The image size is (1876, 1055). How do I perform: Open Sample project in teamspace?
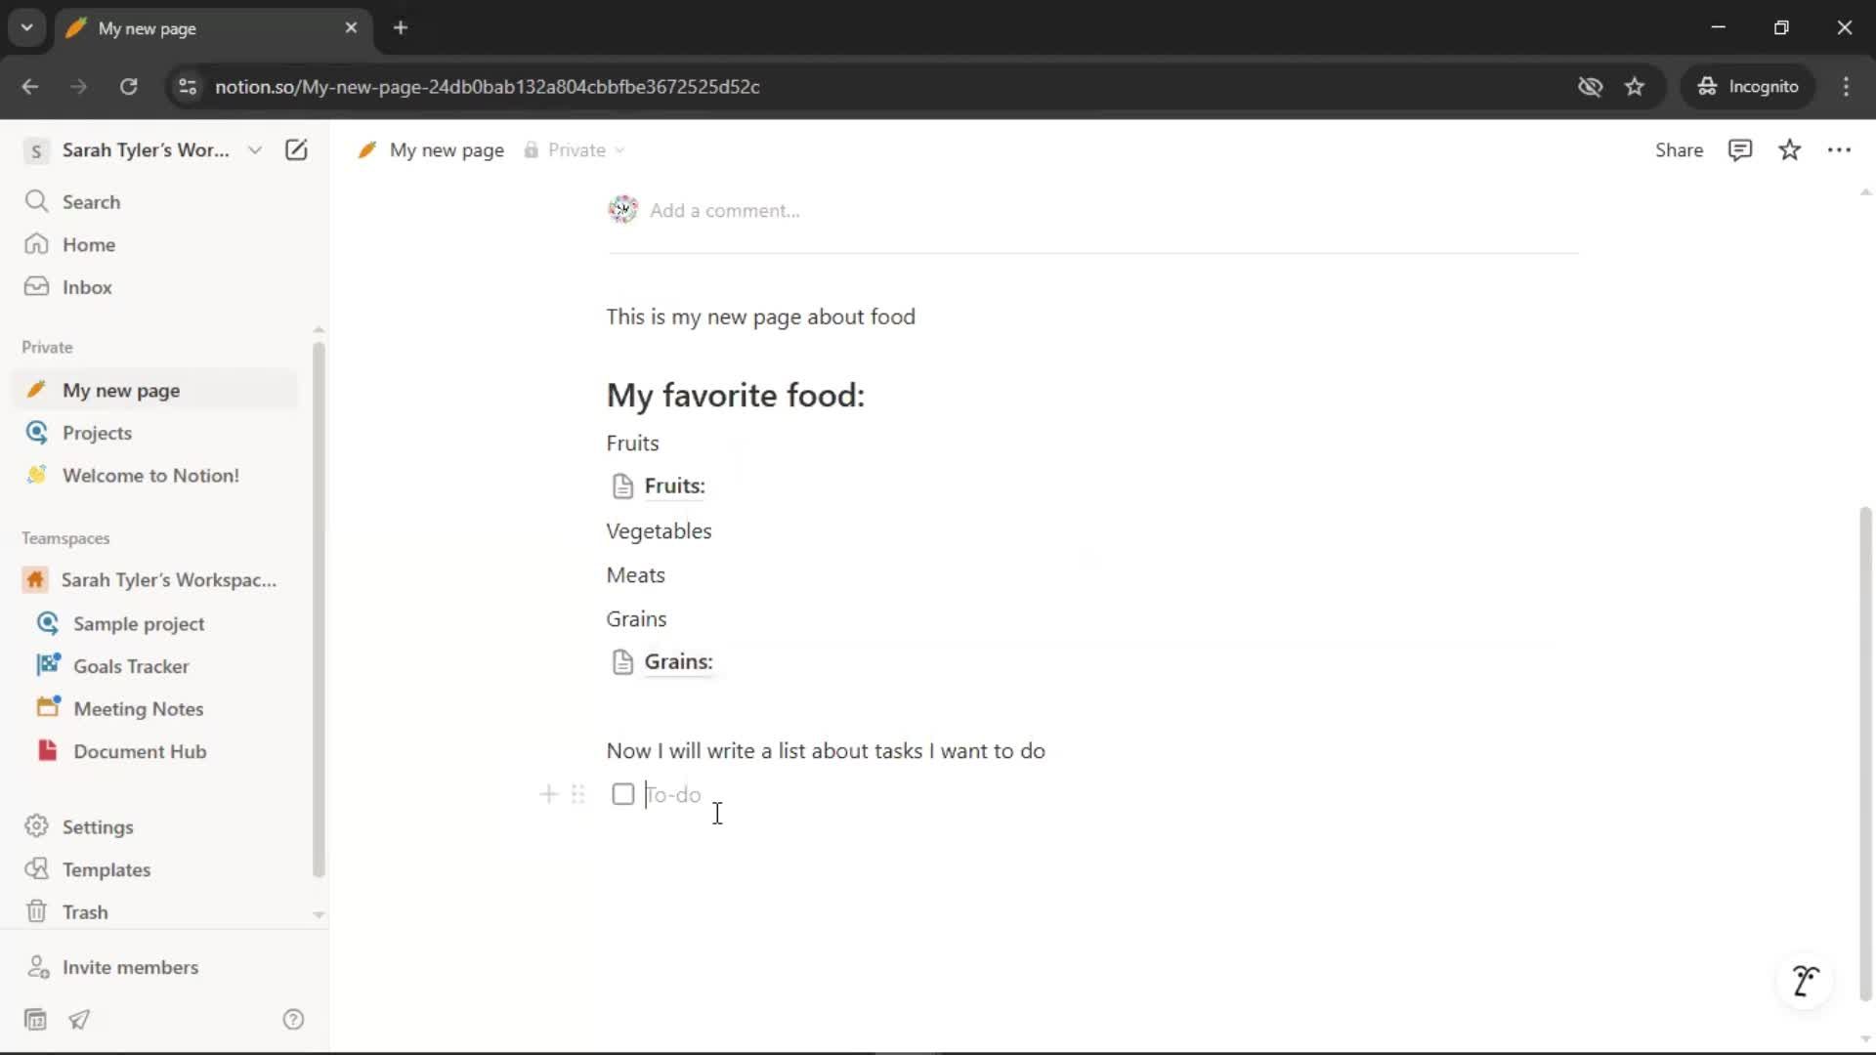click(156, 623)
